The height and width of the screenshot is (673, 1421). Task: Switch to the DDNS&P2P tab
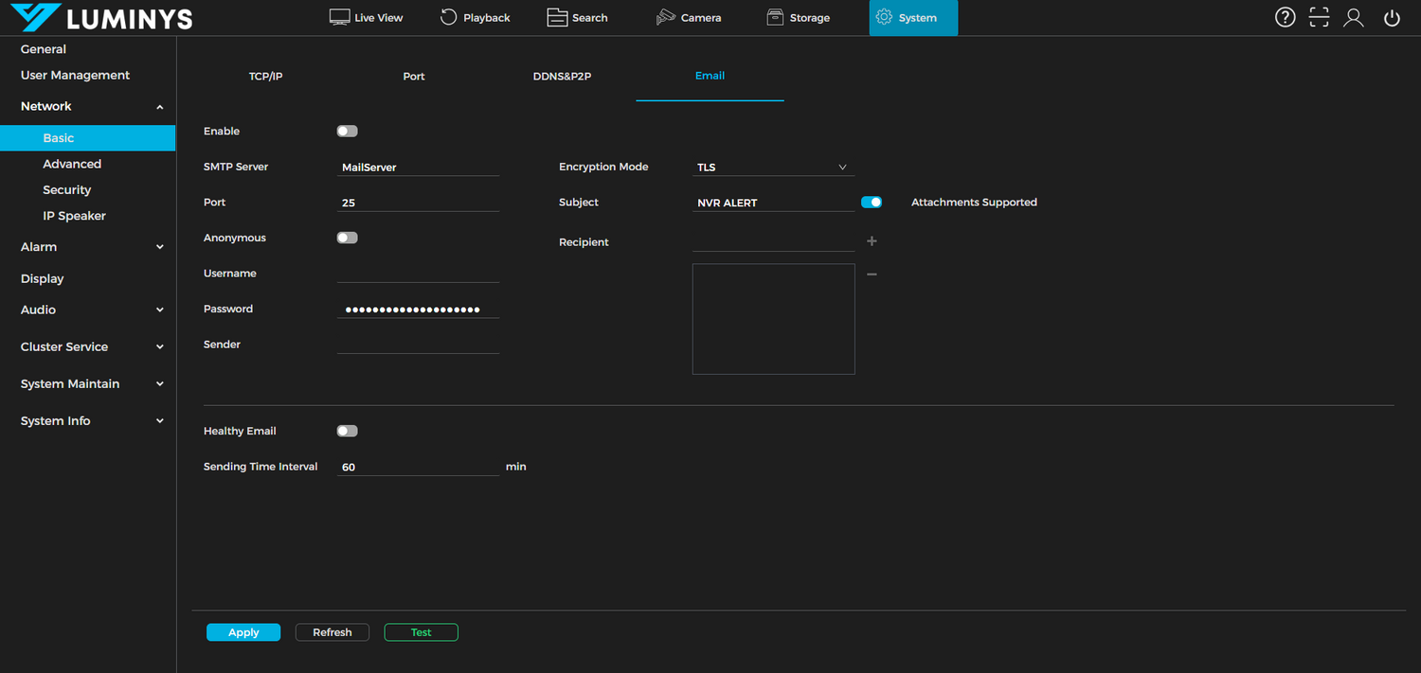[562, 76]
